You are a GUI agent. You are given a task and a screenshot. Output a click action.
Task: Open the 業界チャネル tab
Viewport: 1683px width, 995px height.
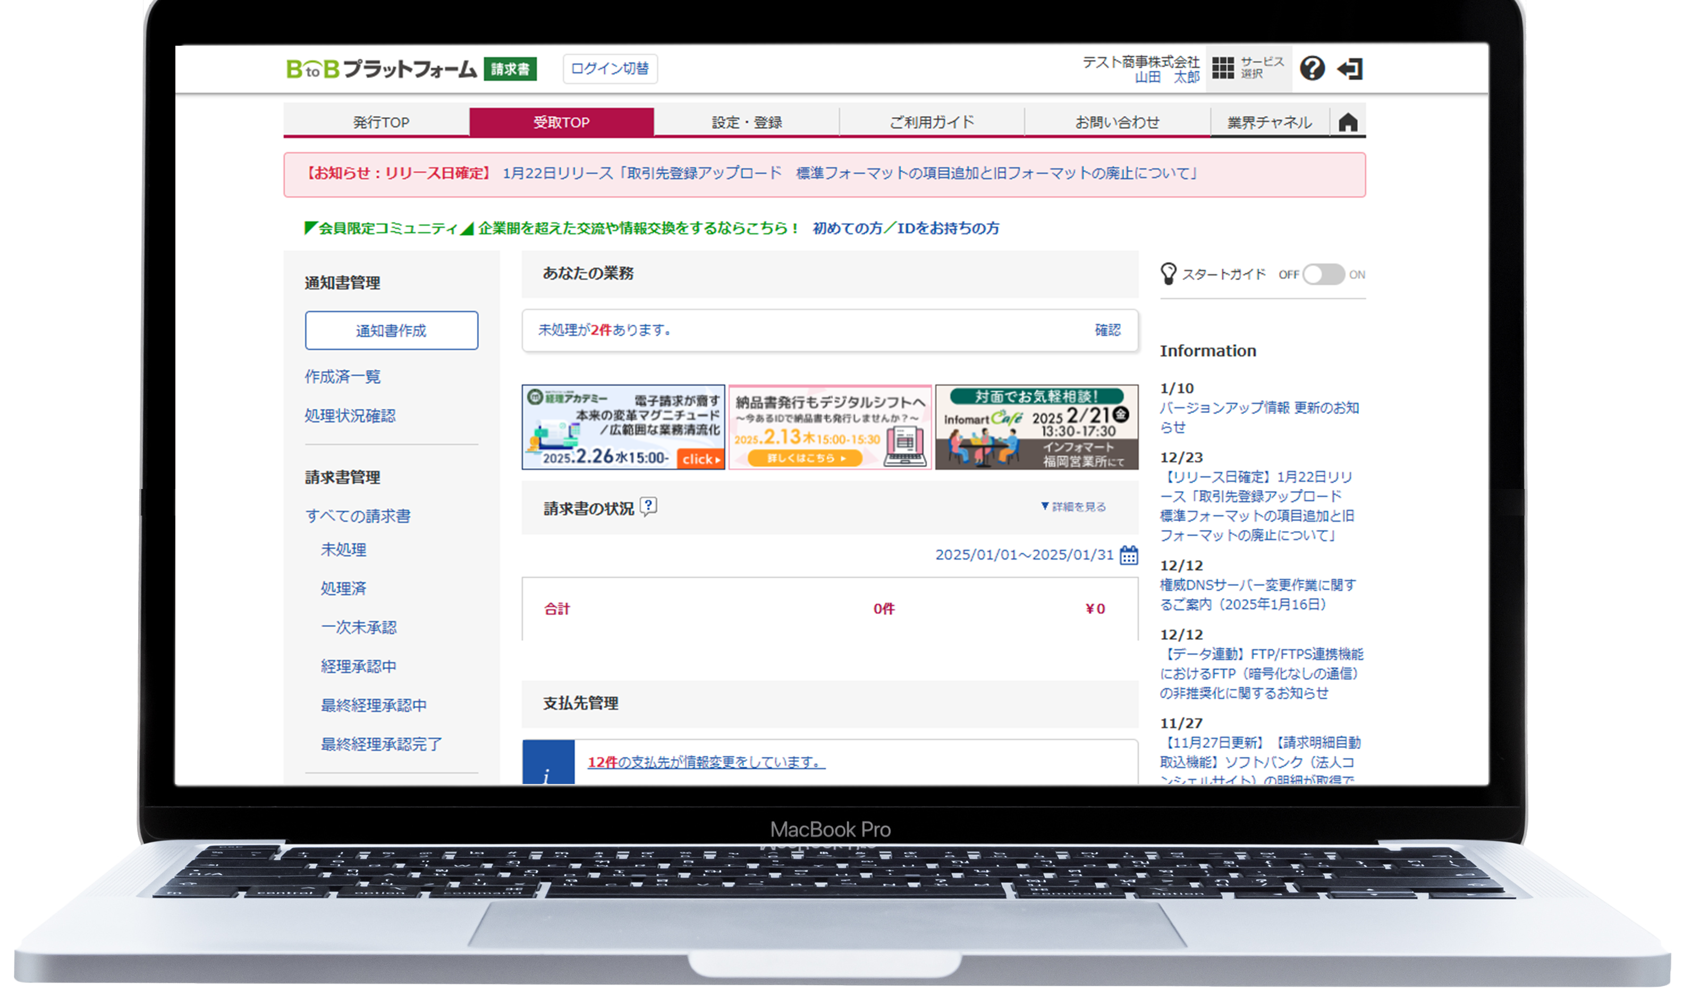(x=1270, y=122)
